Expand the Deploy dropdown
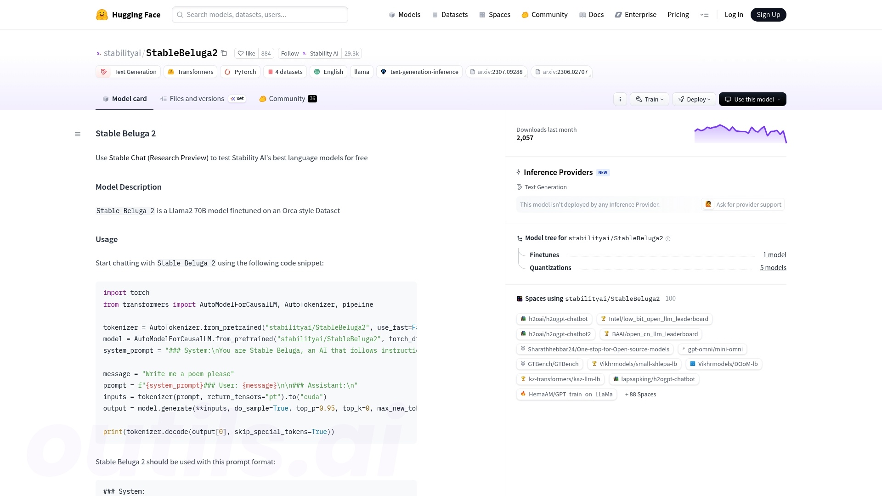 (694, 99)
